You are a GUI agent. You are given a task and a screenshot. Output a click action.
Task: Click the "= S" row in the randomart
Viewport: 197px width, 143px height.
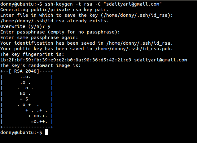point(24,99)
